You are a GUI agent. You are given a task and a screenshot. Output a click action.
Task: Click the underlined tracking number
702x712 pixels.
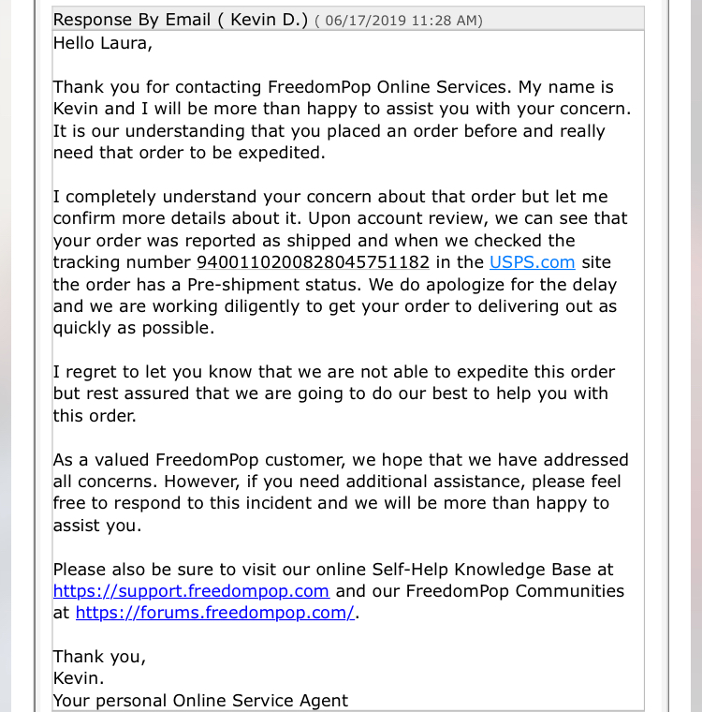pos(314,262)
